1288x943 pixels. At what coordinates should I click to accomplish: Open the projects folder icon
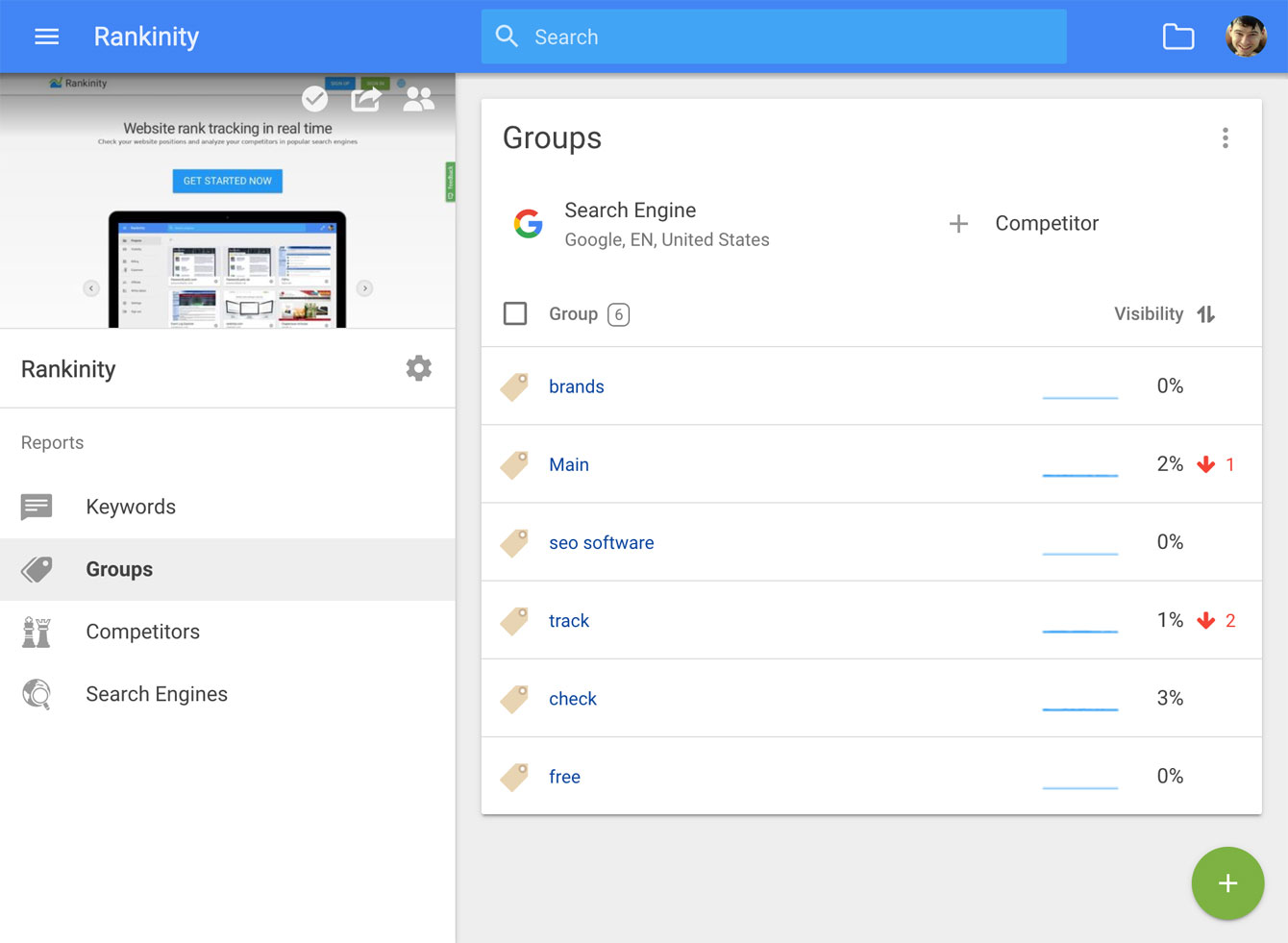(x=1178, y=37)
